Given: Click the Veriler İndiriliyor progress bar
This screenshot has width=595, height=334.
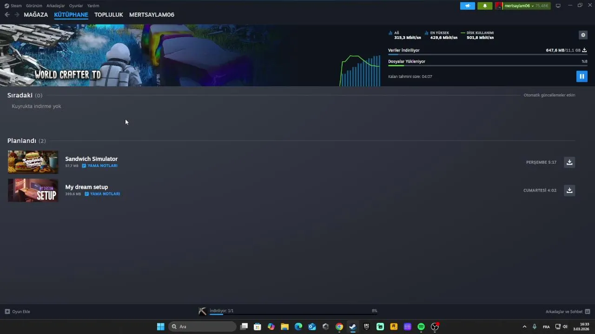Looking at the screenshot, I should (x=488, y=54).
